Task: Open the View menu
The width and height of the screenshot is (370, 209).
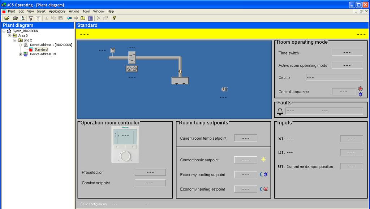Action: (x=30, y=11)
